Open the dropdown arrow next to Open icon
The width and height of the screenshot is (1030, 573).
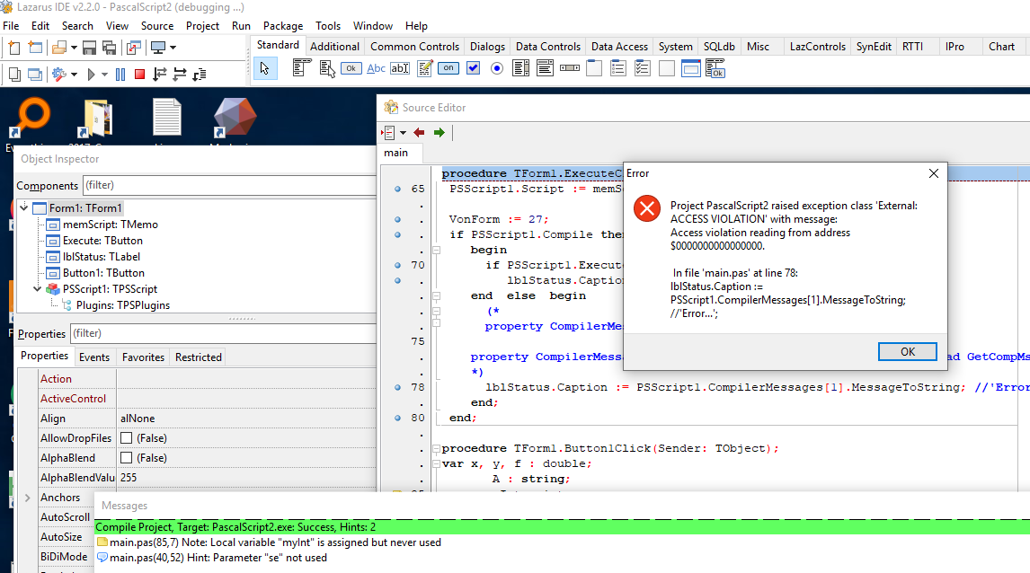(74, 48)
